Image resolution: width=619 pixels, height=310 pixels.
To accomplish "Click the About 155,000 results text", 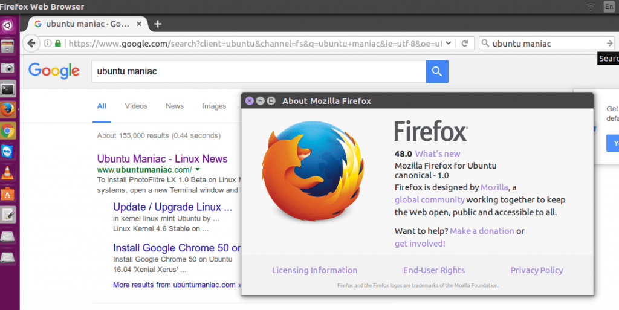I will [159, 136].
